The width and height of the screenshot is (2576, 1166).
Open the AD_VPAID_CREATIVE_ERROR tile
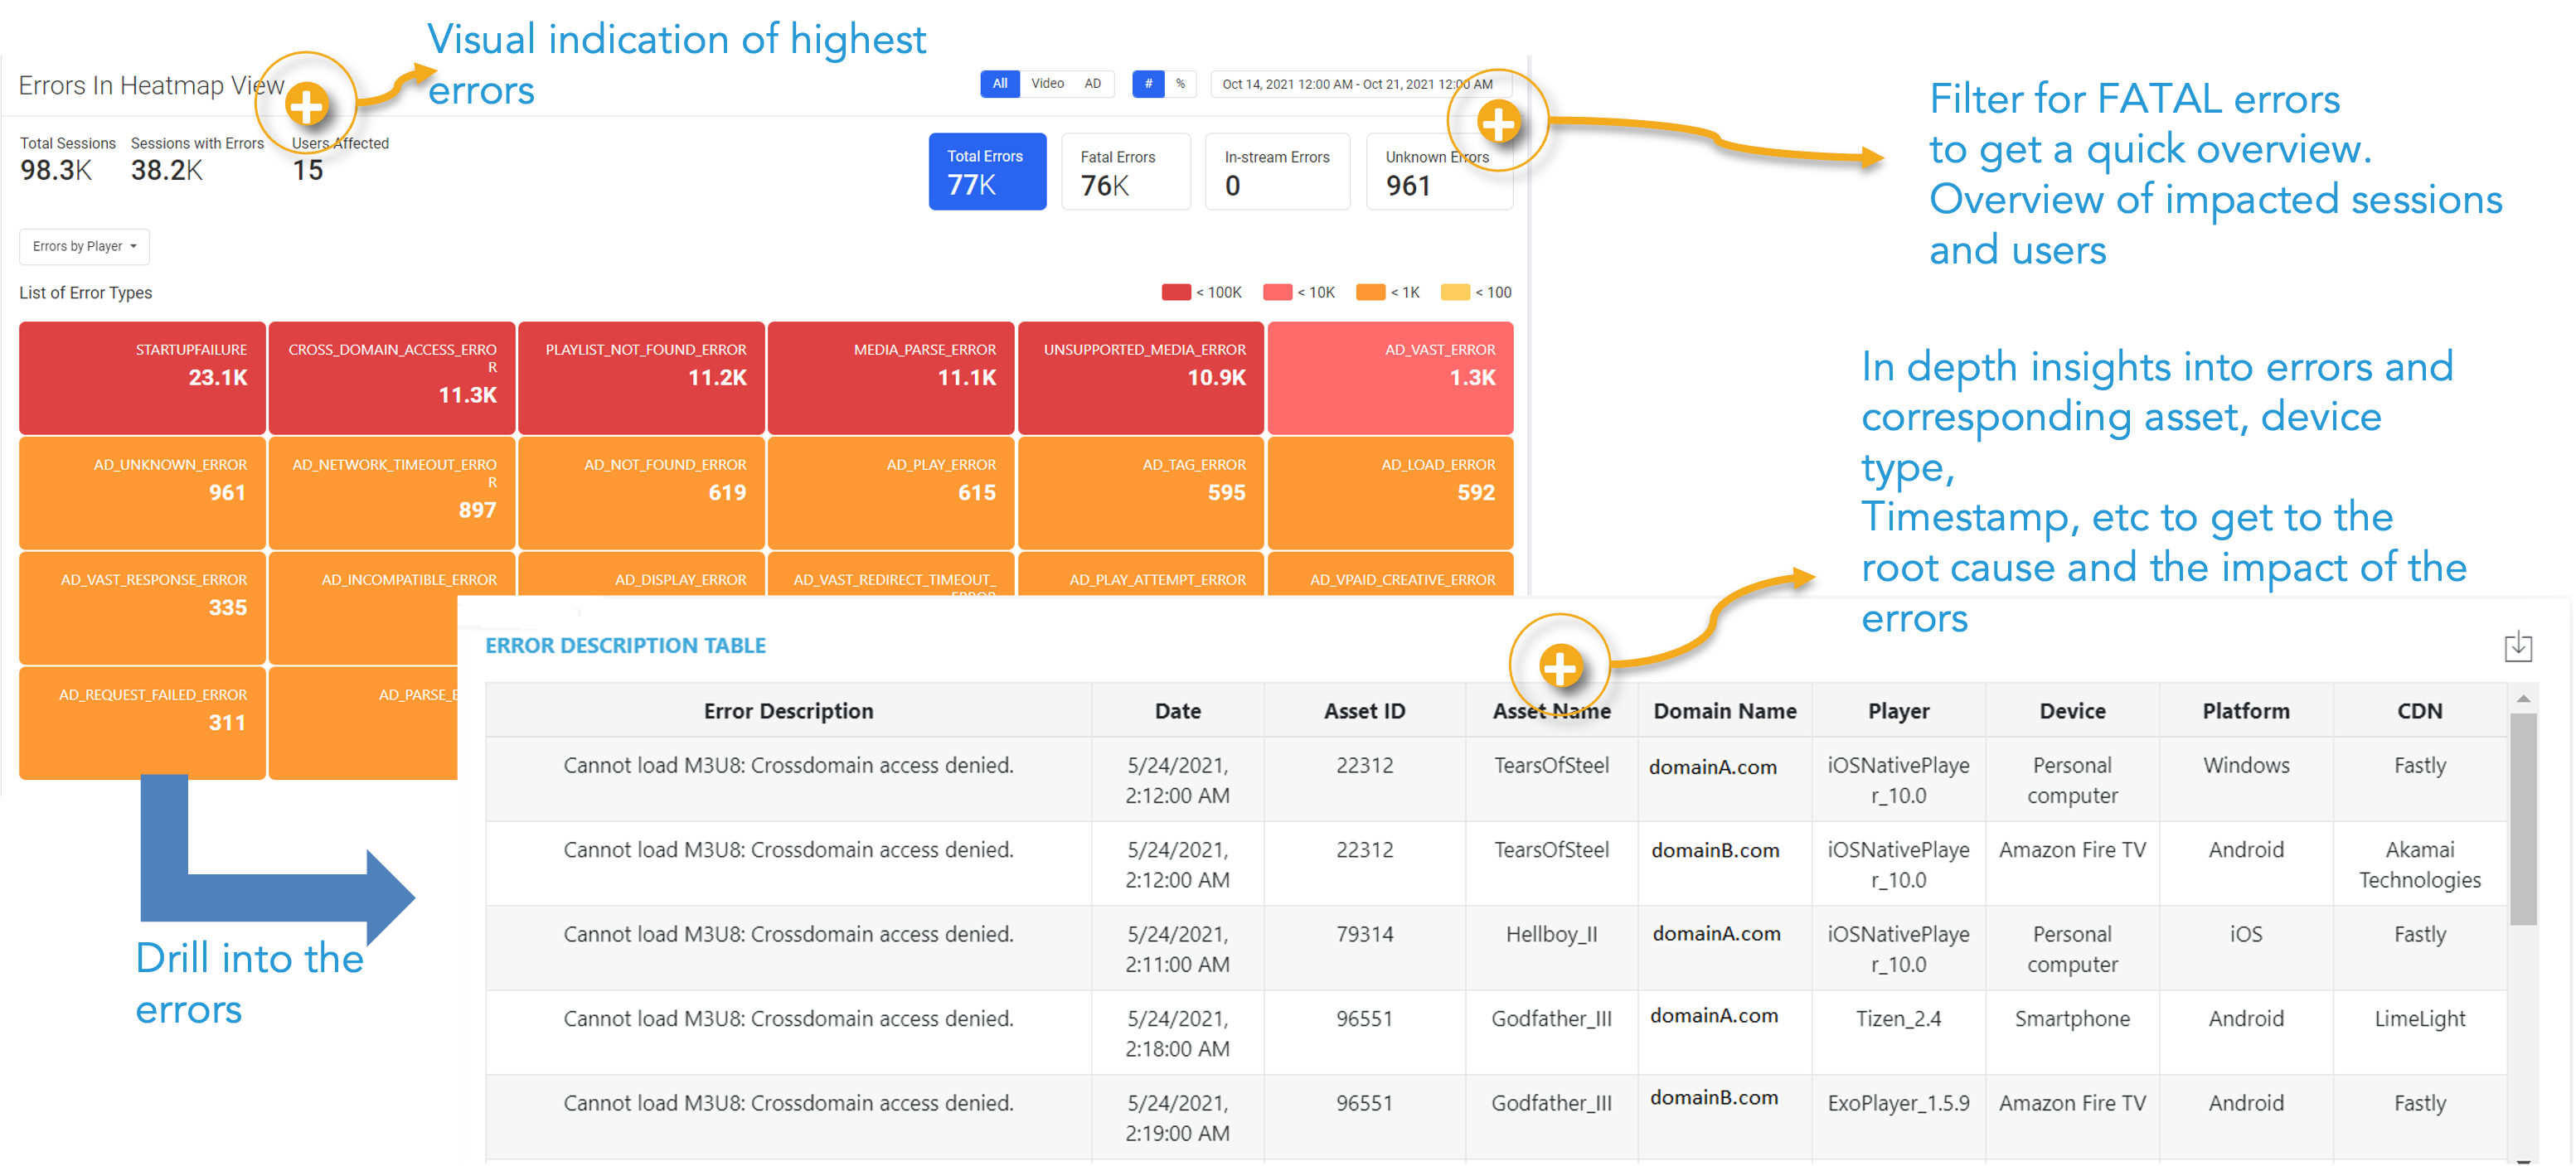[1390, 574]
